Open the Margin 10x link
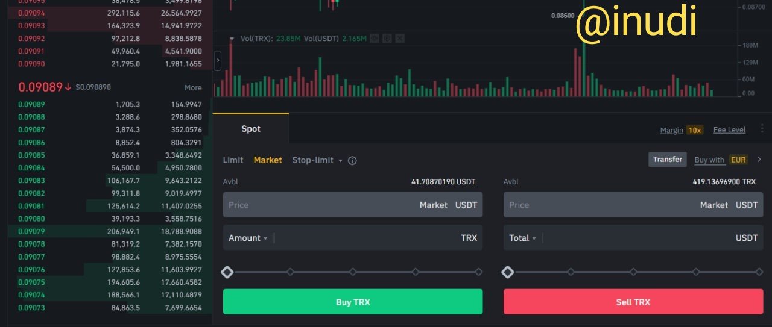This screenshot has width=772, height=327. [x=682, y=130]
